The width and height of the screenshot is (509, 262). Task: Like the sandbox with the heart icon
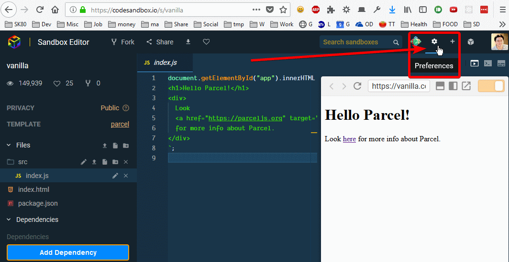coord(206,42)
